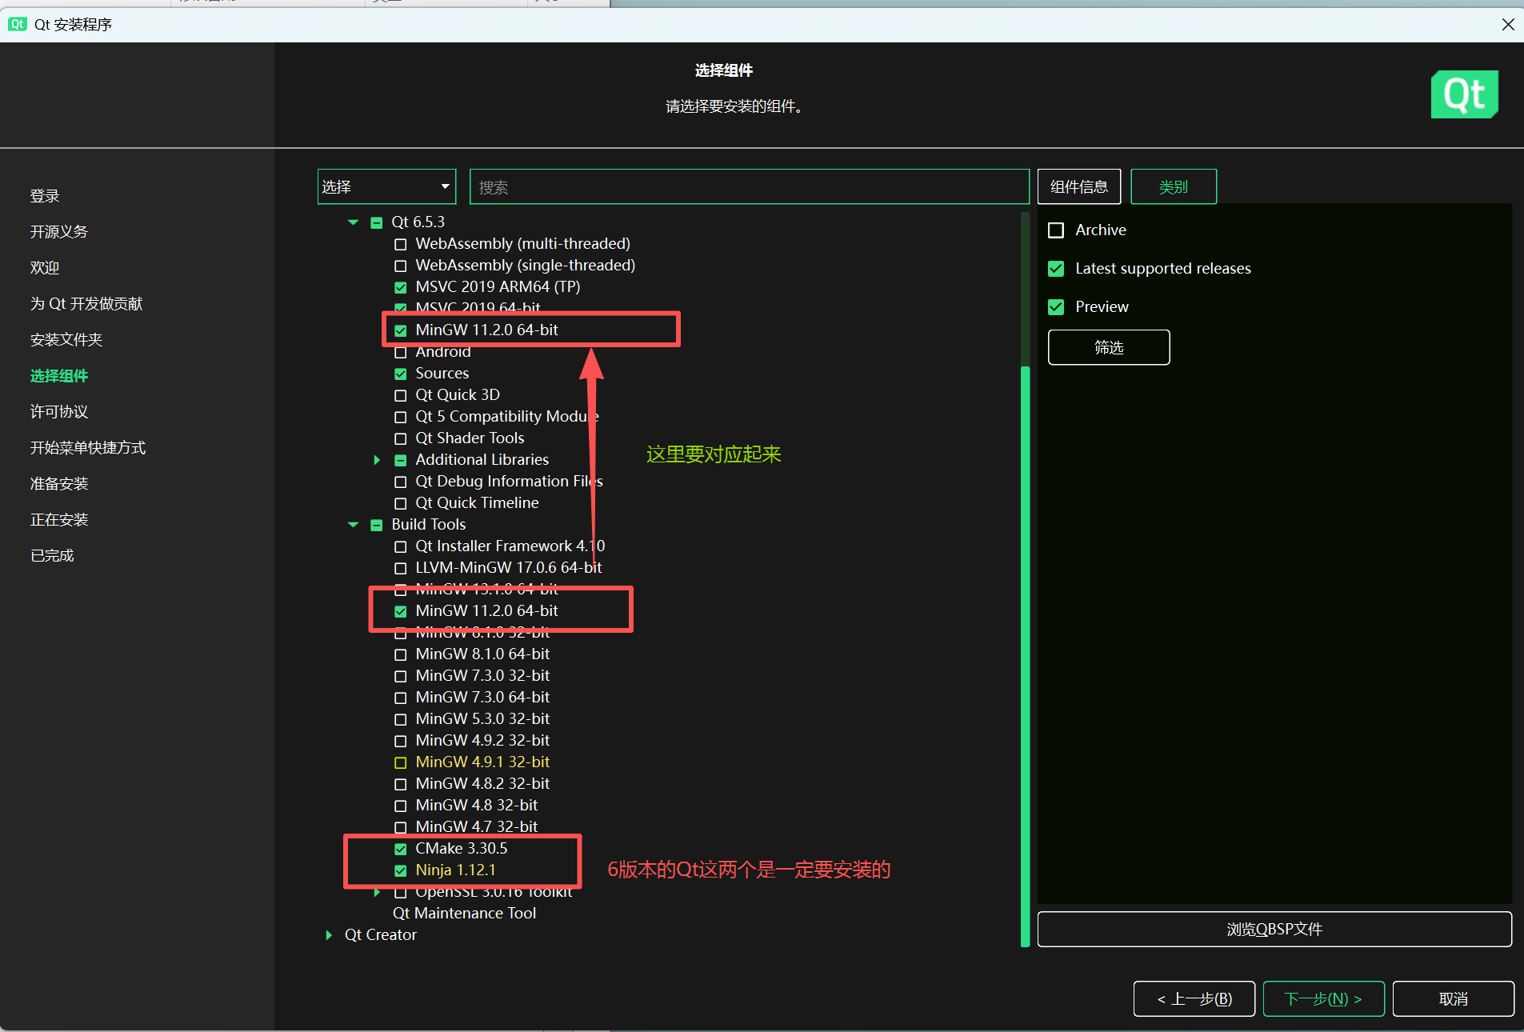Select 开始菜单快捷方式 step in sidebar

tap(88, 448)
